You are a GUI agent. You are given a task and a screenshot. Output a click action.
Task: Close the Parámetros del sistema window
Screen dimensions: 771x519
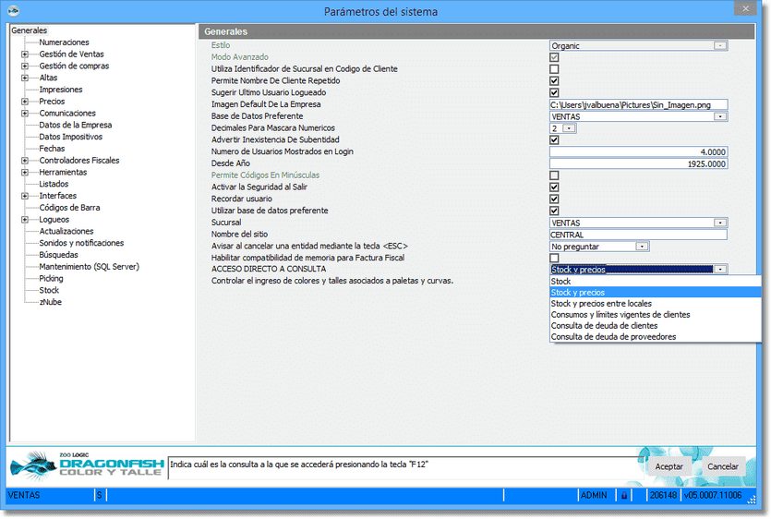tap(745, 9)
